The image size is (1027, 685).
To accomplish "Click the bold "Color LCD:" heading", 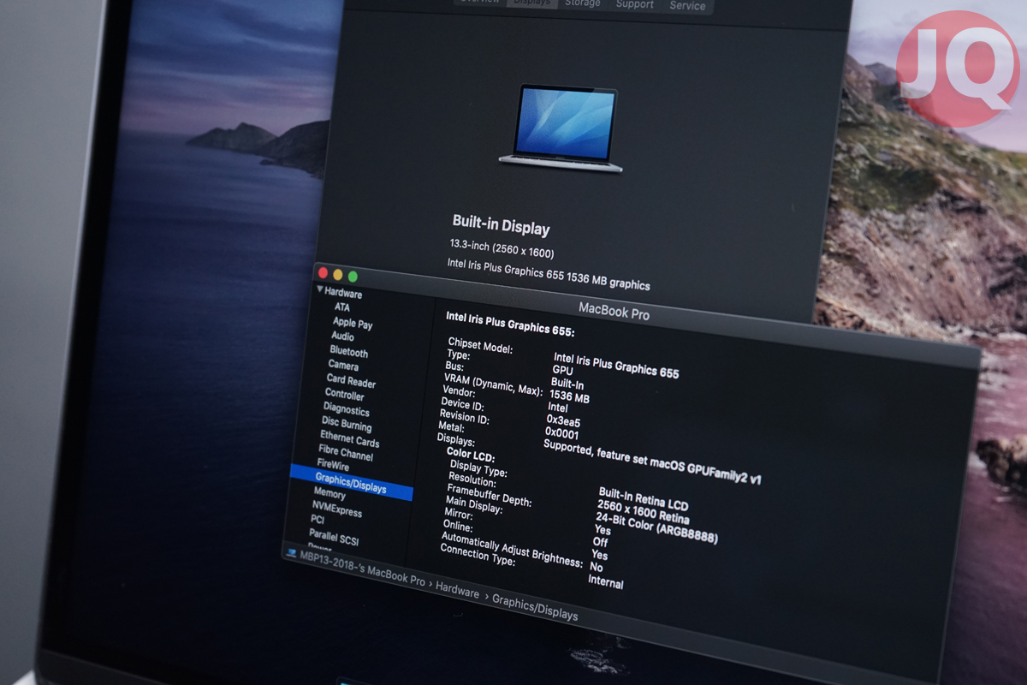I will coord(470,454).
